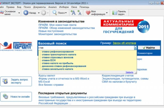The height and width of the screenshot is (108, 164).
Task: Click the Main menu flag icon
Action: 2,13
